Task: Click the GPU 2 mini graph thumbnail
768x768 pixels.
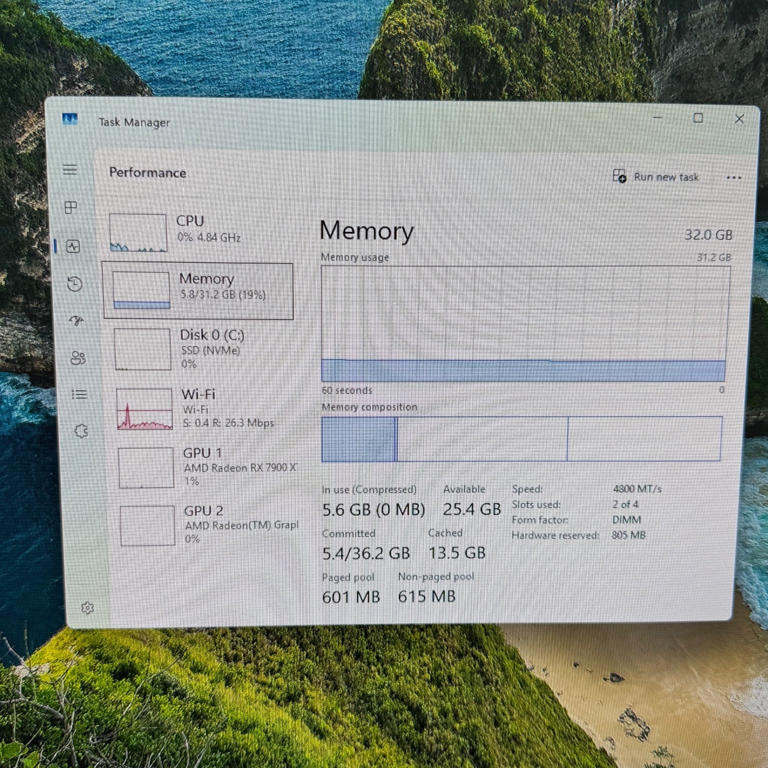Action: point(148,525)
